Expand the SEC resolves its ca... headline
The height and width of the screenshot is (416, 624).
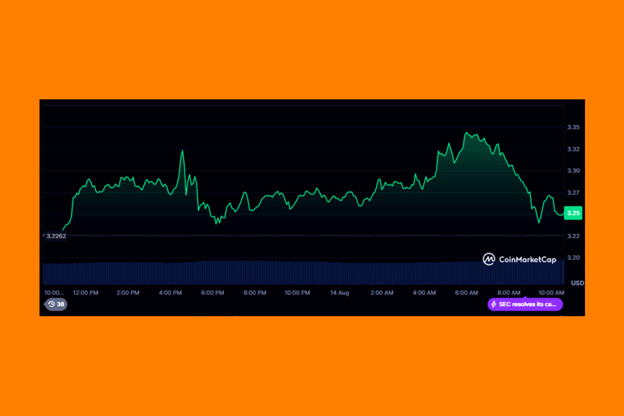click(x=529, y=304)
